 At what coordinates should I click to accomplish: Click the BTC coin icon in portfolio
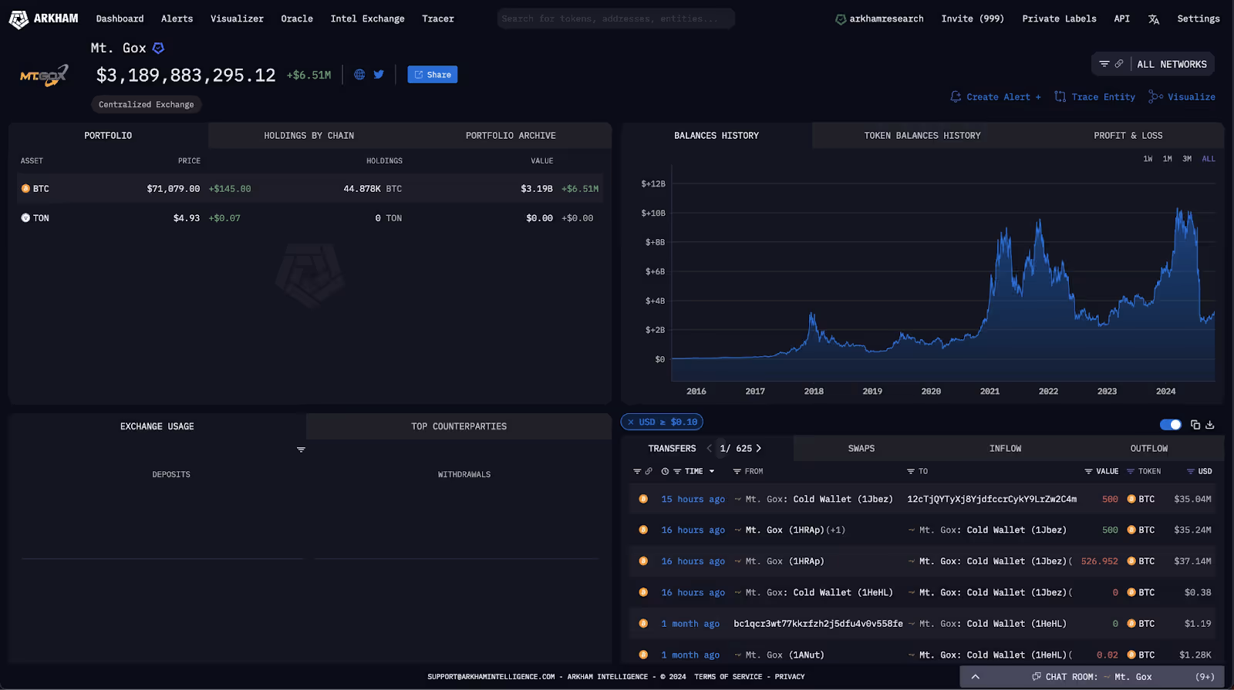click(25, 189)
